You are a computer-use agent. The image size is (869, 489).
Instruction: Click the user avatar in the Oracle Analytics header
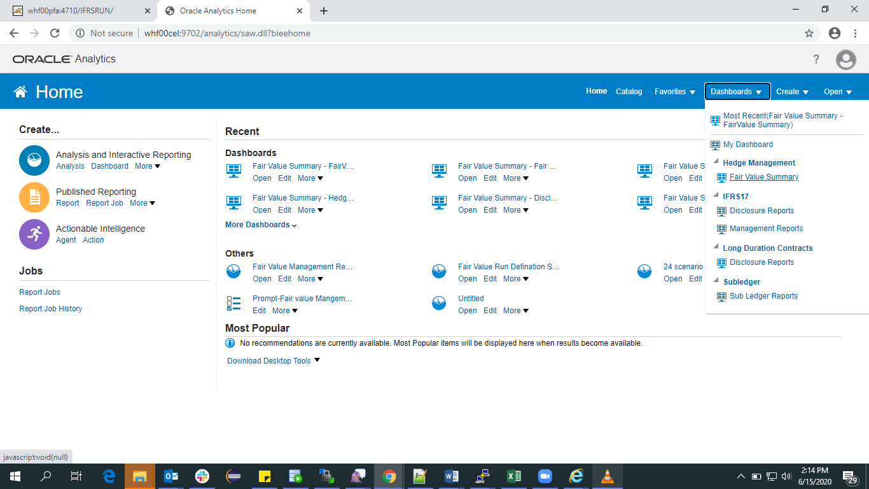point(846,60)
